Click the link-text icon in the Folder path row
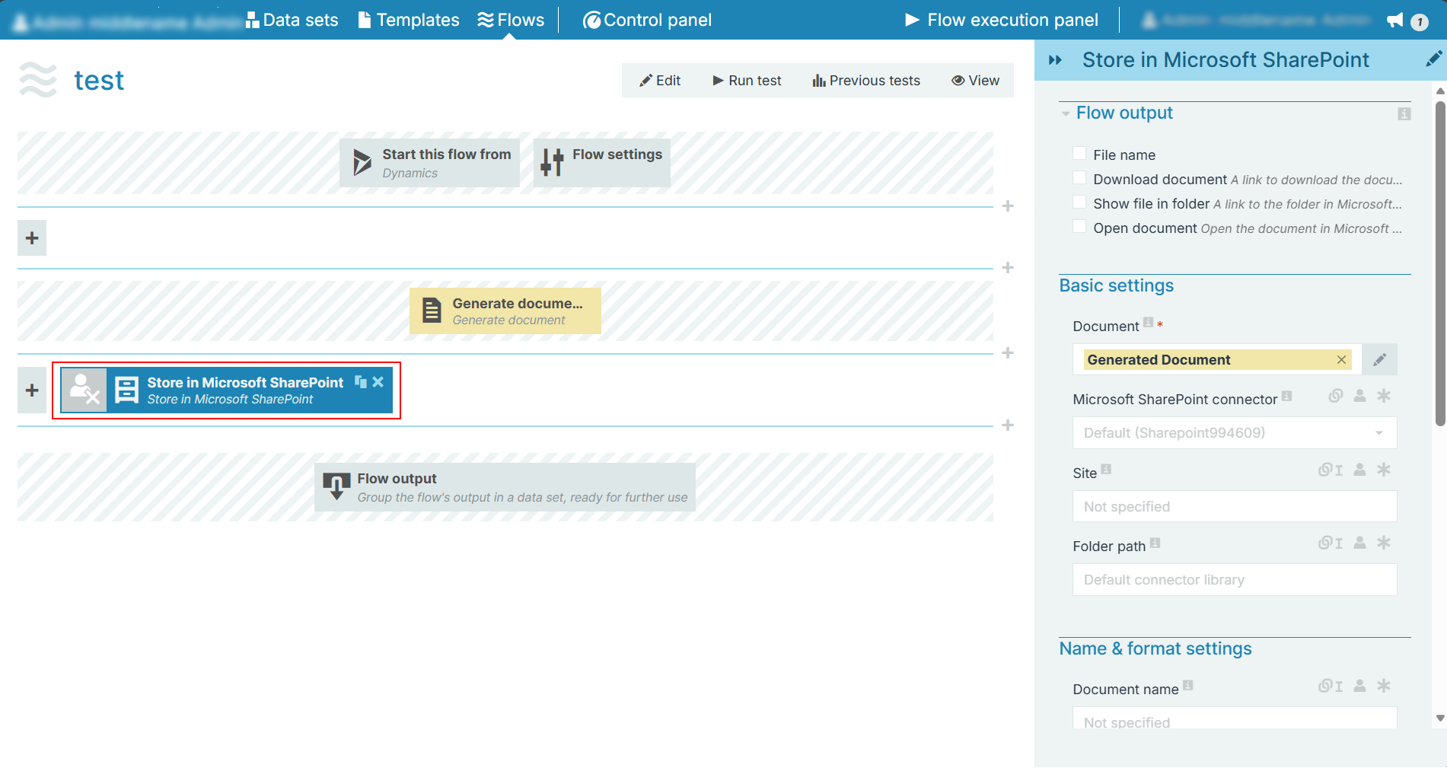This screenshot has width=1447, height=768. [1331, 543]
